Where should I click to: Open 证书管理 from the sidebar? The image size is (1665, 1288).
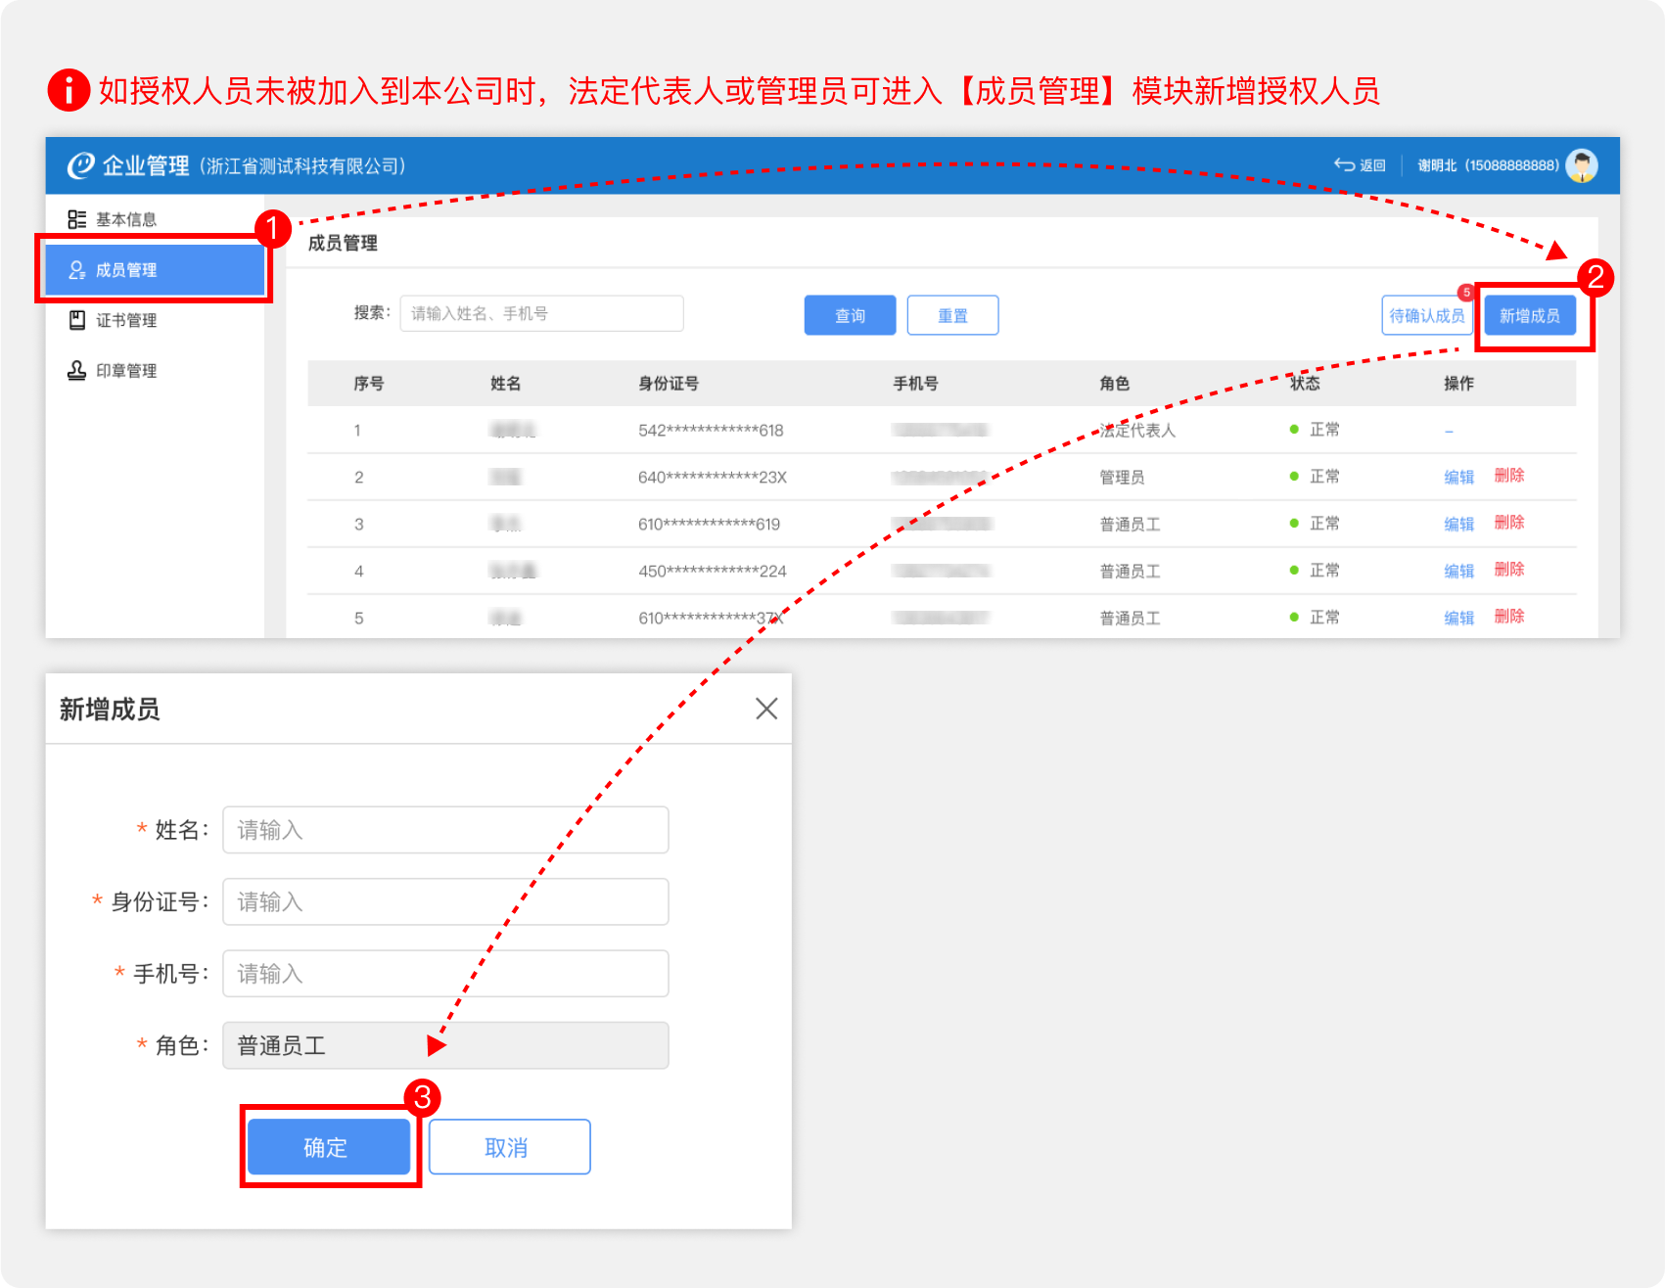[125, 321]
